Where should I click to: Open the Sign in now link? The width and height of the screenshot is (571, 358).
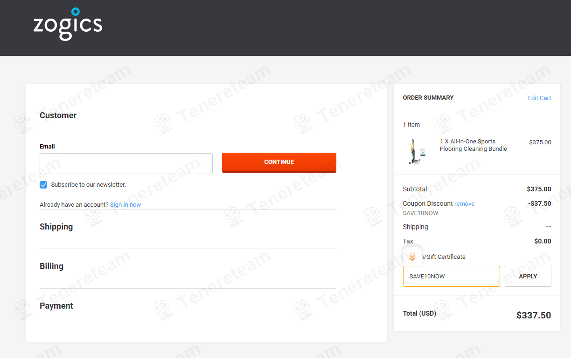point(125,205)
